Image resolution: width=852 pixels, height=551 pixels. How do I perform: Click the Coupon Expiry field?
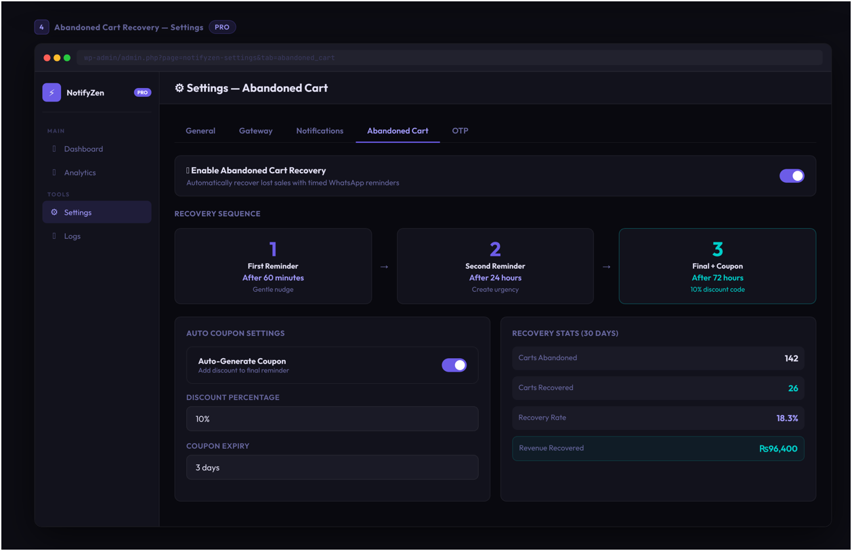click(x=333, y=468)
